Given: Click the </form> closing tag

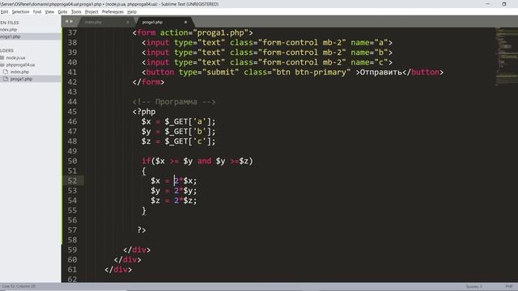Looking at the screenshot, I should click(x=148, y=82).
